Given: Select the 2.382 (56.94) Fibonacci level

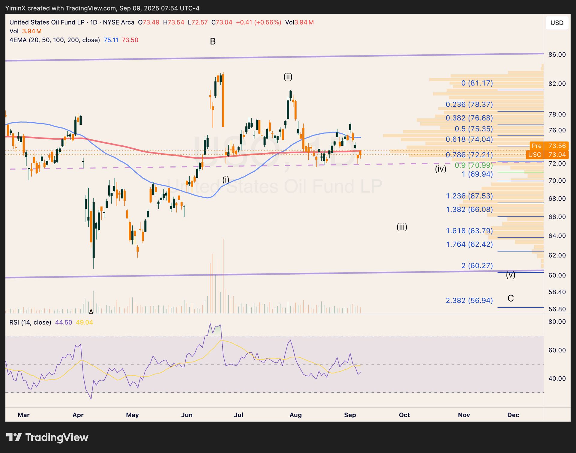Looking at the screenshot, I should point(469,300).
